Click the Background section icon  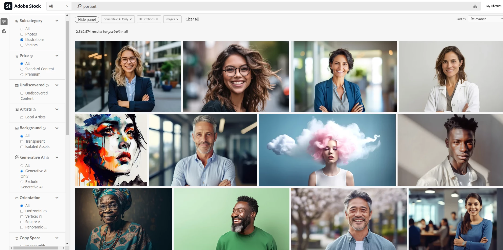(x=17, y=128)
